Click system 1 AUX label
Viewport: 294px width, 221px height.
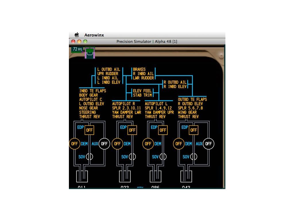(x=95, y=144)
